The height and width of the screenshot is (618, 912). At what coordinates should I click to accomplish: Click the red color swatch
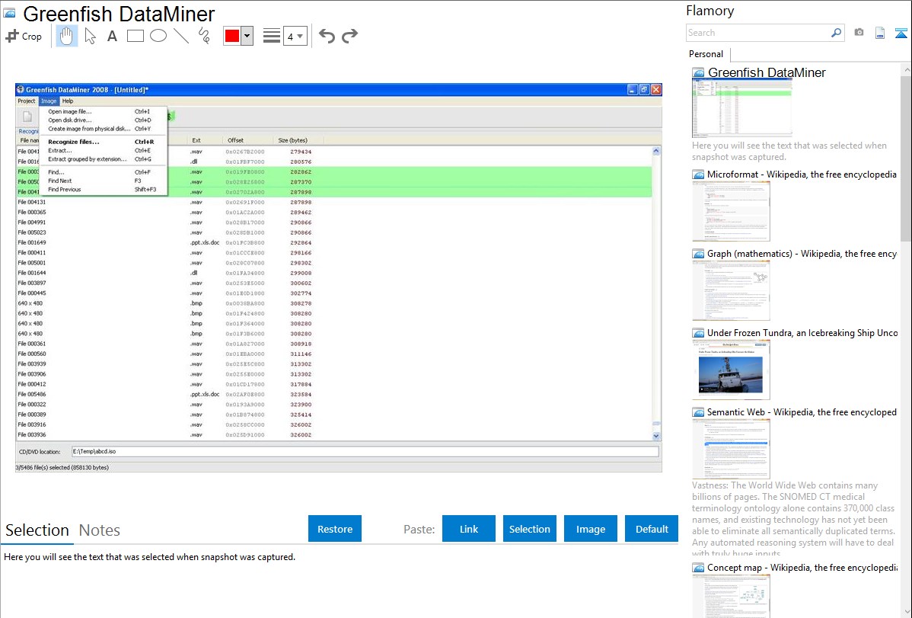point(232,36)
